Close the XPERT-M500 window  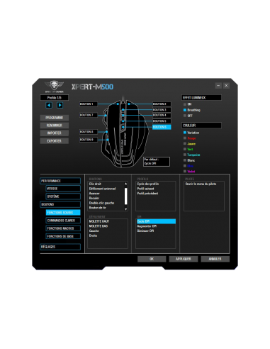point(226,86)
